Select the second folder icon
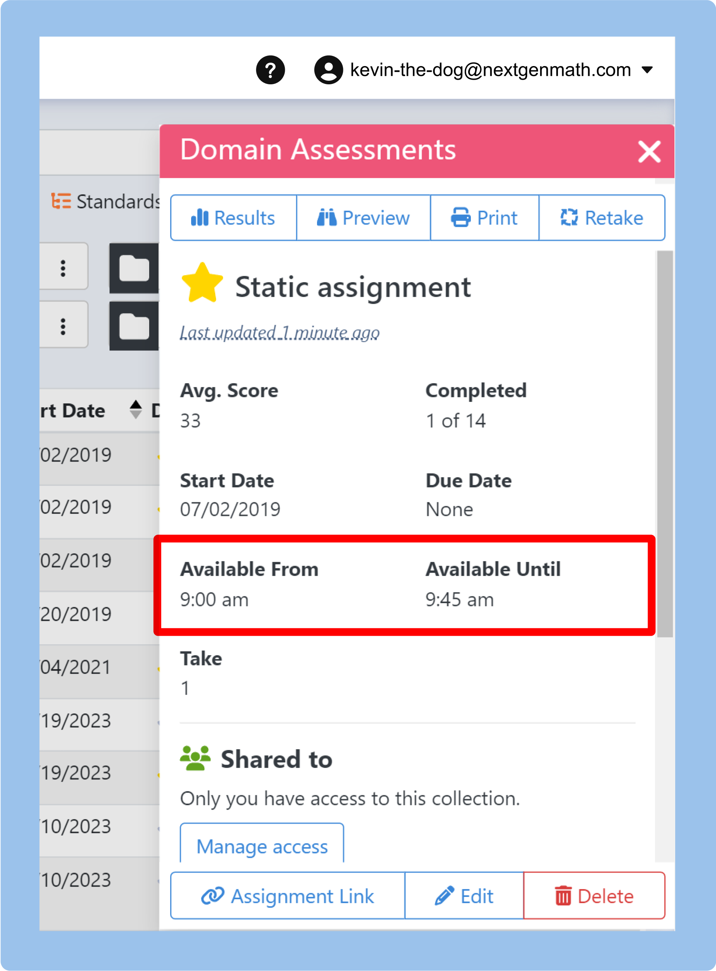This screenshot has width=716, height=971. pyautogui.click(x=134, y=326)
